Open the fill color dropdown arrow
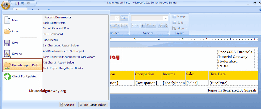The height and width of the screenshot is (109, 261). pos(127,18)
